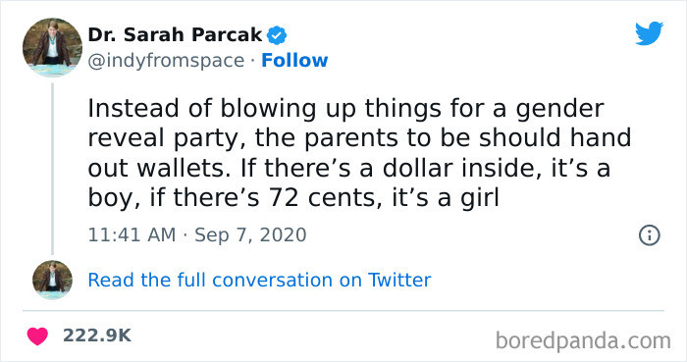Follow @indyfromspace
The image size is (687, 362).
[x=294, y=61]
